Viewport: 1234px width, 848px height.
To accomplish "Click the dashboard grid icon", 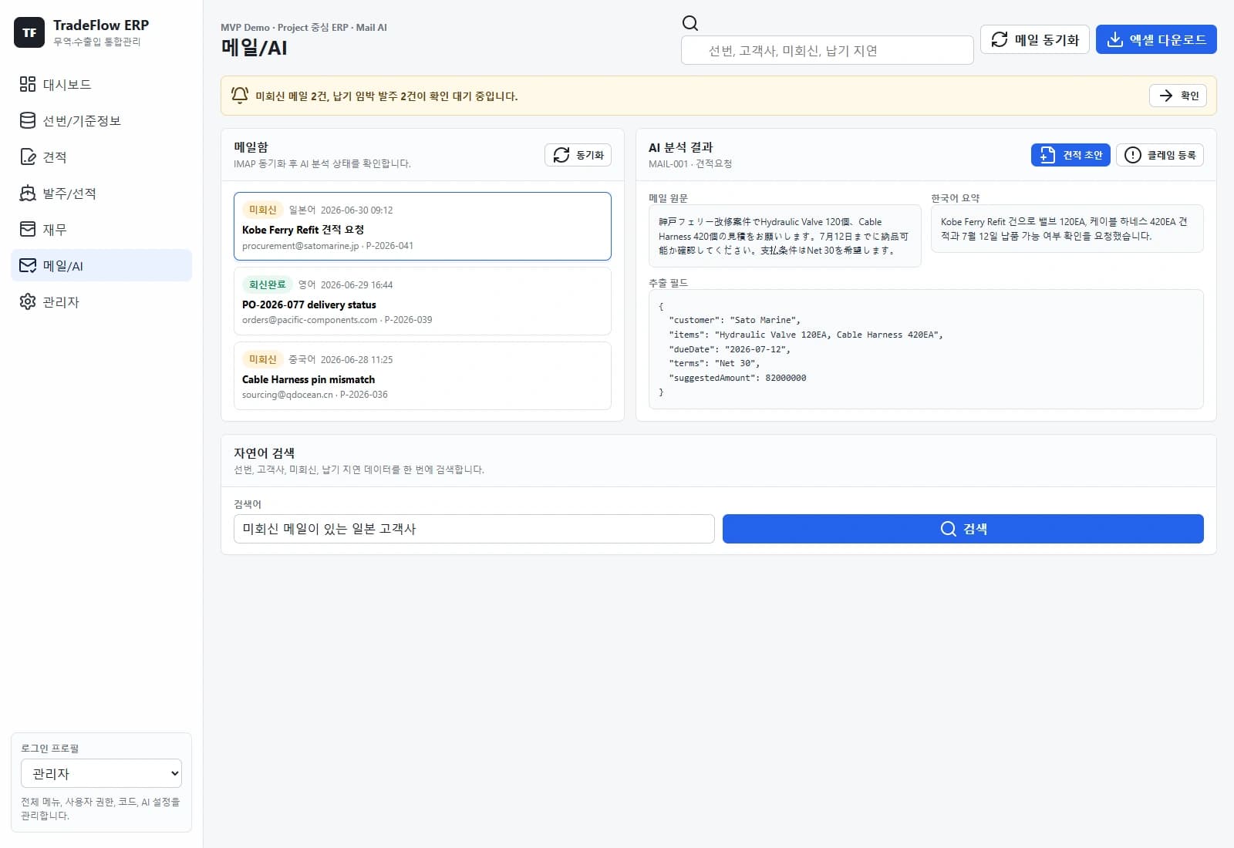I will (28, 84).
